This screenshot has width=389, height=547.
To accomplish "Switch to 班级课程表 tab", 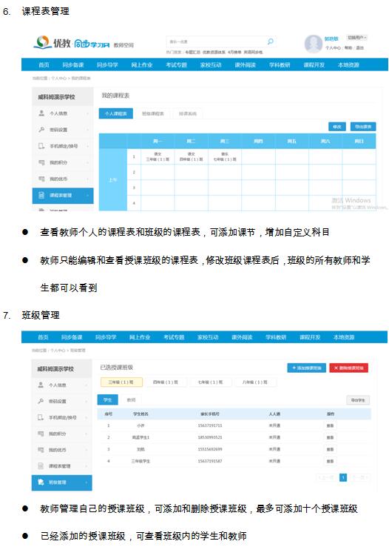I will coord(153,113).
